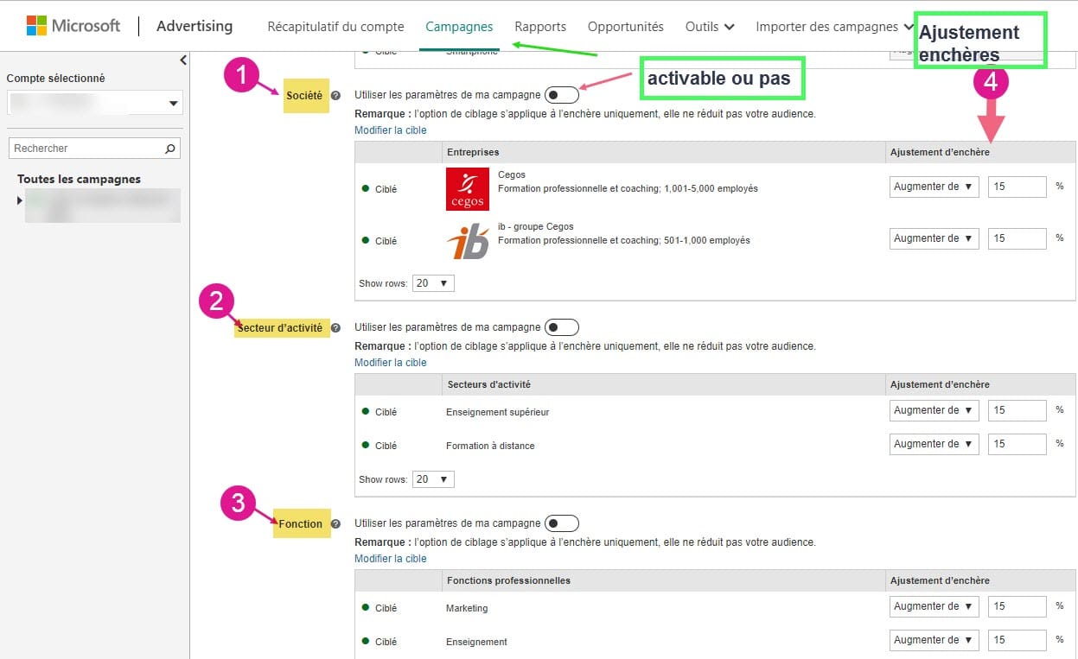Toggle Utiliser les paramètres under Secteur d'activité
1078x659 pixels.
pyautogui.click(x=561, y=326)
